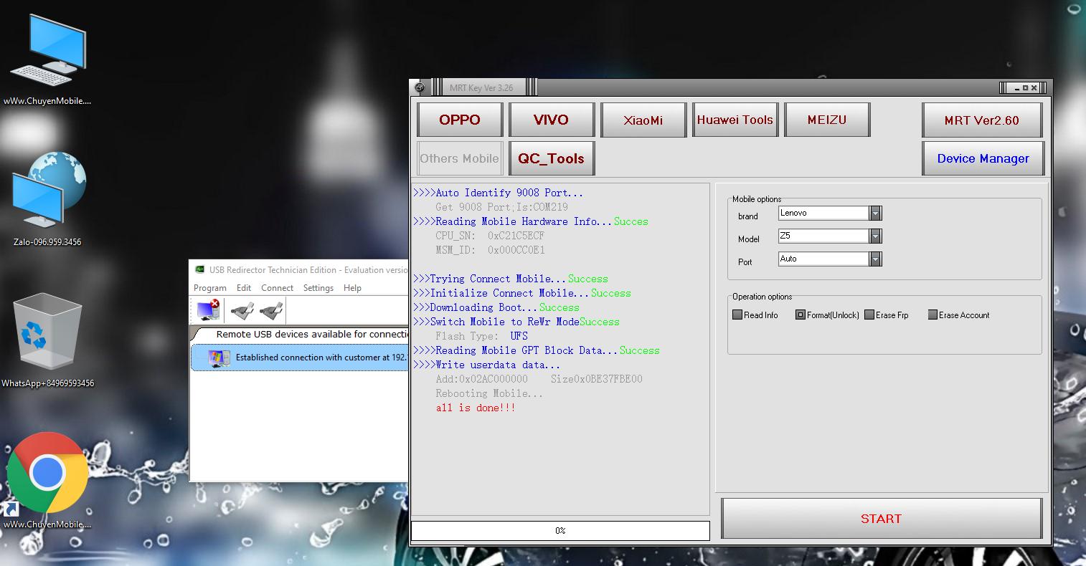Click the 'CPU_SN: 0xC21C5ECF' log line
This screenshot has width=1086, height=566.
click(x=490, y=236)
